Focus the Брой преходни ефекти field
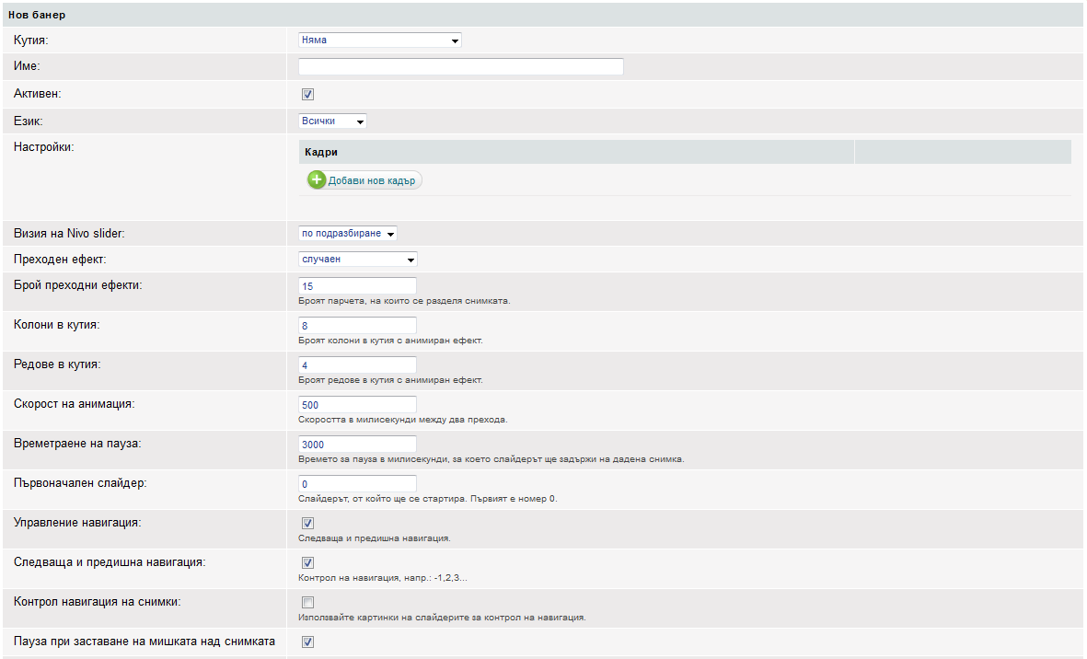The height and width of the screenshot is (659, 1087). tap(357, 286)
